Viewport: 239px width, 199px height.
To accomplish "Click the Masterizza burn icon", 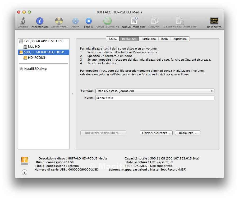I will (x=59, y=21).
